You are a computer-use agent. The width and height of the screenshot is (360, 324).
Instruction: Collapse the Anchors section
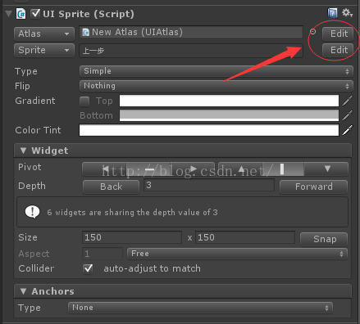click(x=23, y=291)
